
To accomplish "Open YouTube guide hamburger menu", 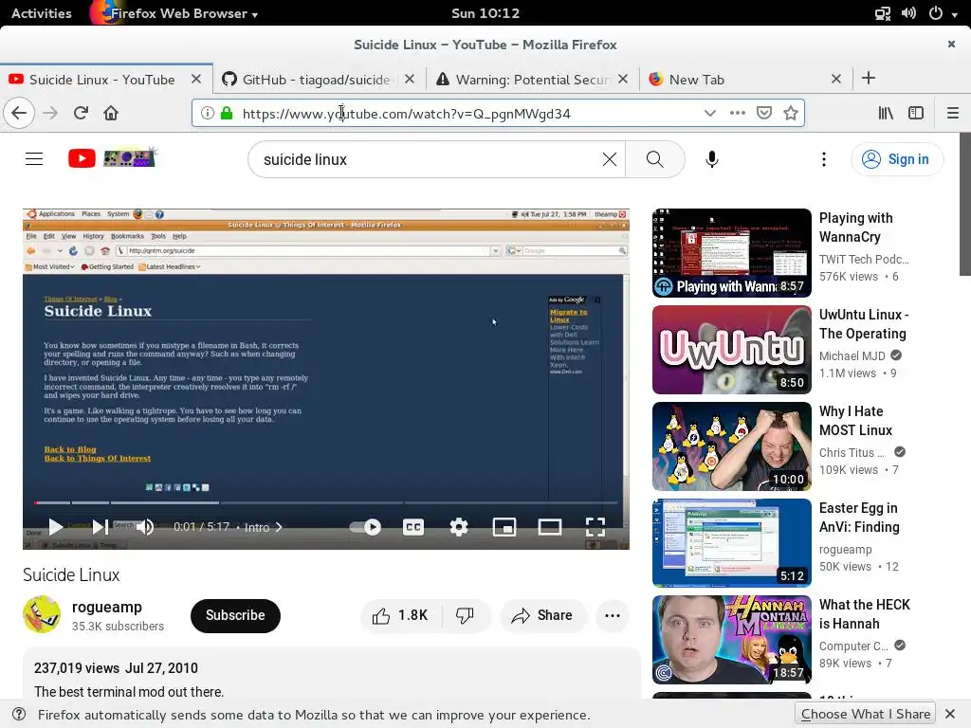I will (34, 159).
